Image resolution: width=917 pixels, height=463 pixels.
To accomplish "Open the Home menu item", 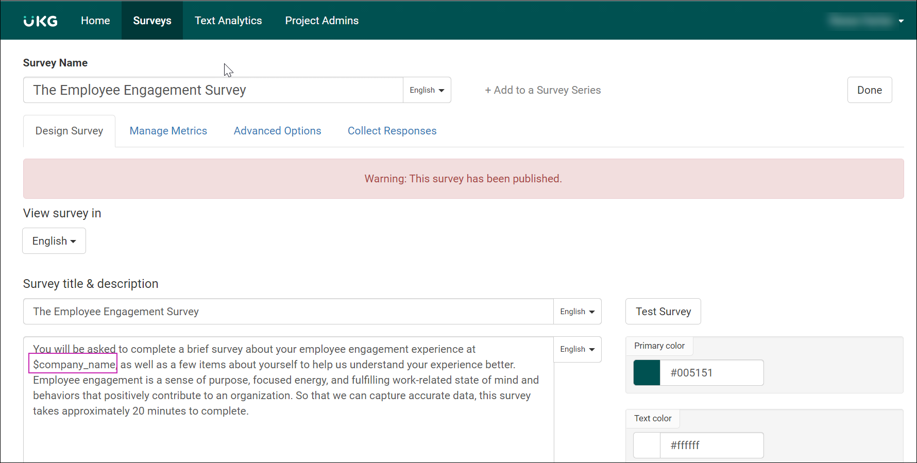I will 95,21.
